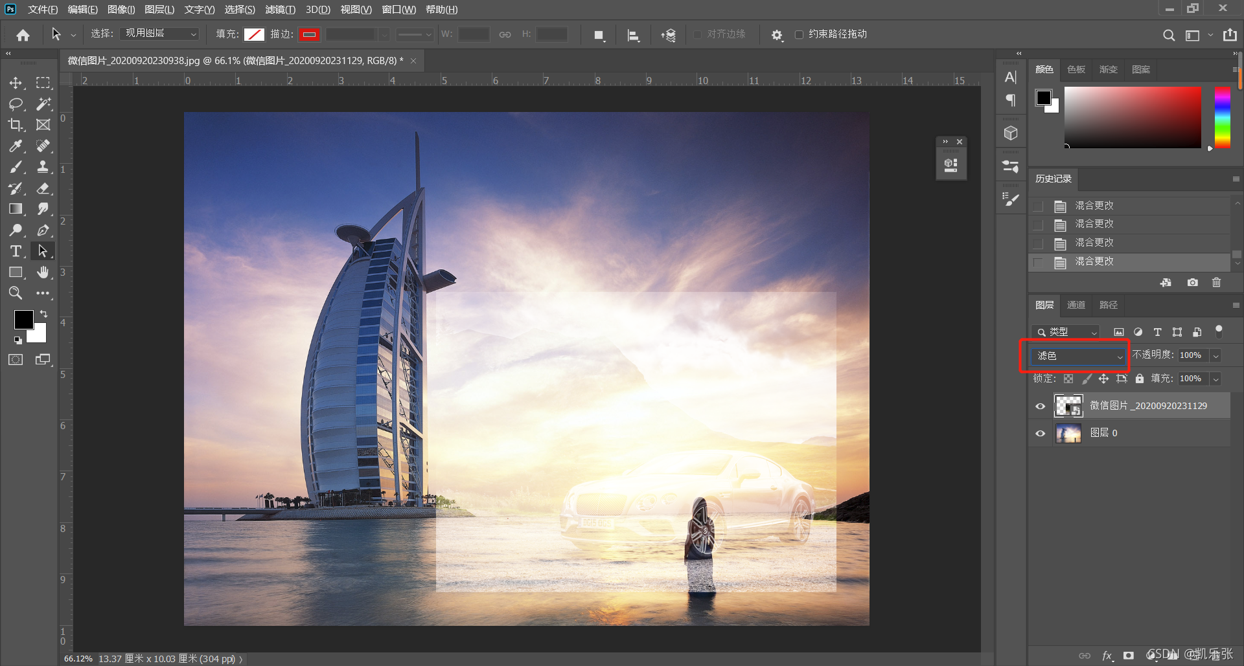1244x666 pixels.
Task: Hide the 图层 0 layer
Action: 1041,433
